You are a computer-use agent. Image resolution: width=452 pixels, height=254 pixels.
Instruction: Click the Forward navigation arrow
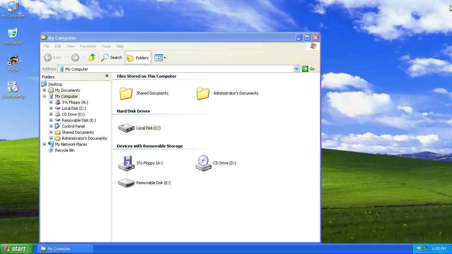(75, 58)
